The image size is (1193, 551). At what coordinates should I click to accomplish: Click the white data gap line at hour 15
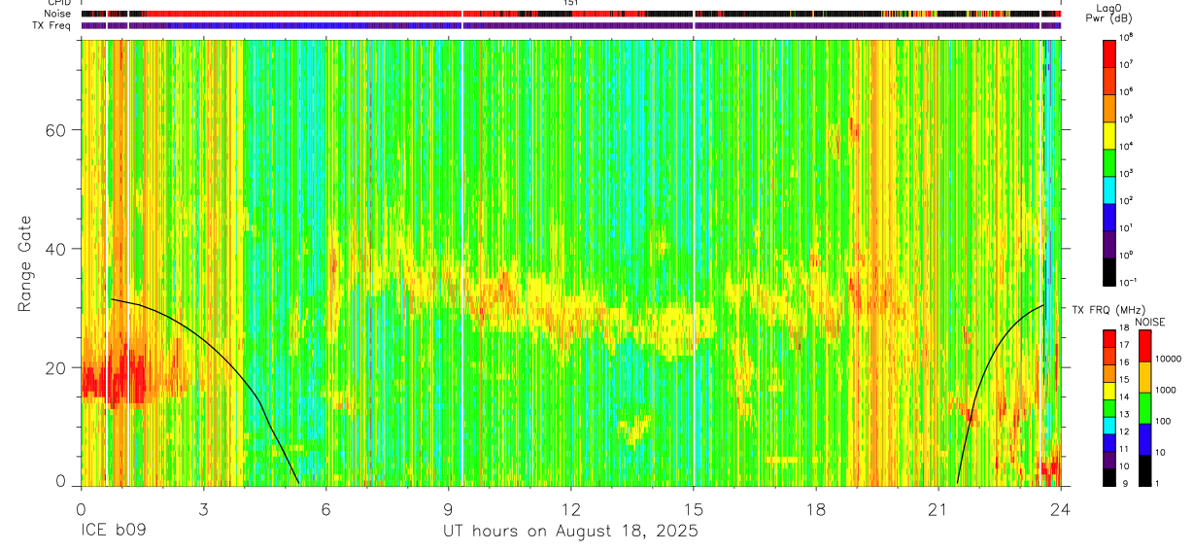coord(694,262)
